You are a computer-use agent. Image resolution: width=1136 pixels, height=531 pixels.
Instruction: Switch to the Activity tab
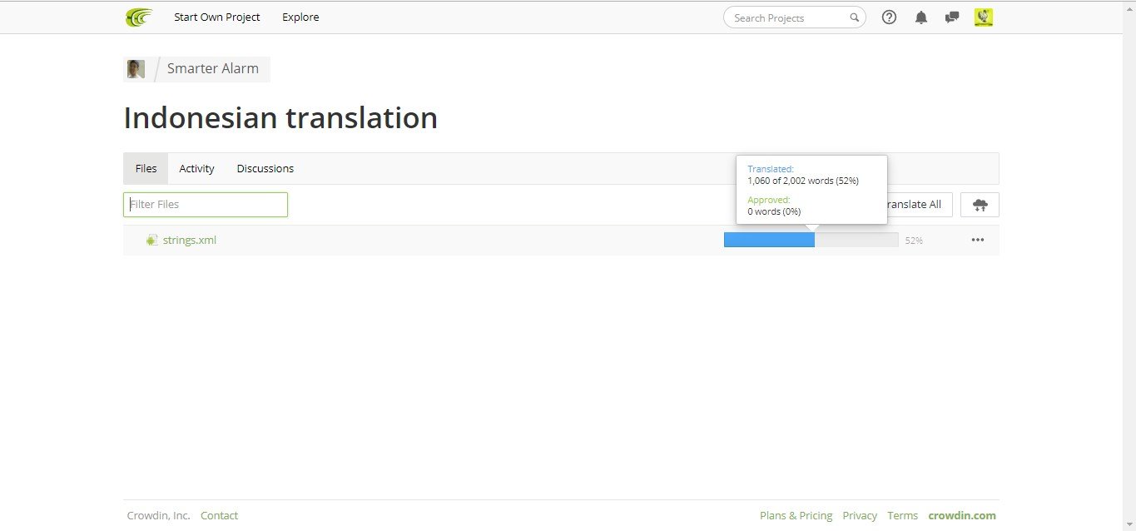[x=196, y=168]
